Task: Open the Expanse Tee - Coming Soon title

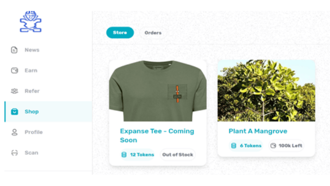Action: coord(157,135)
